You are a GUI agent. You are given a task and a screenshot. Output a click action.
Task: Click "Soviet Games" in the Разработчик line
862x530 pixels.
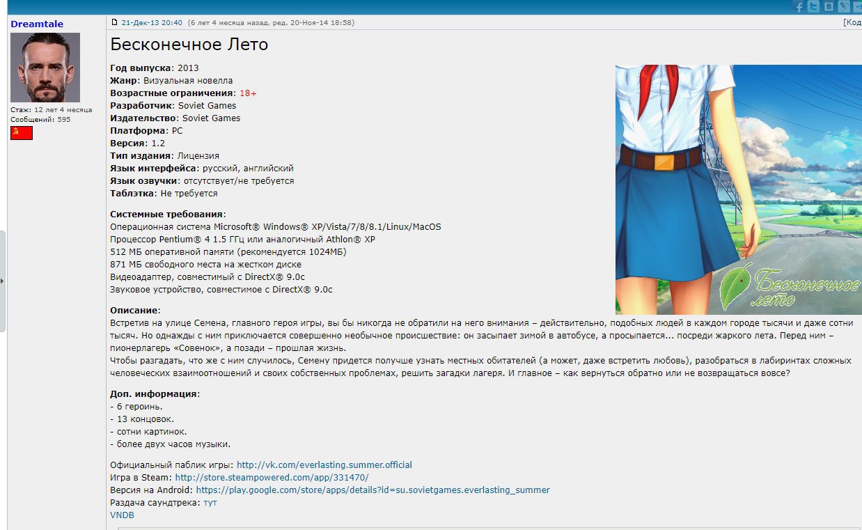pos(207,105)
